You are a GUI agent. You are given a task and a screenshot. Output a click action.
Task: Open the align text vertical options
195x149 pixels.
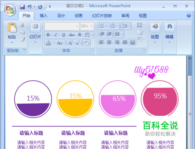point(141,32)
